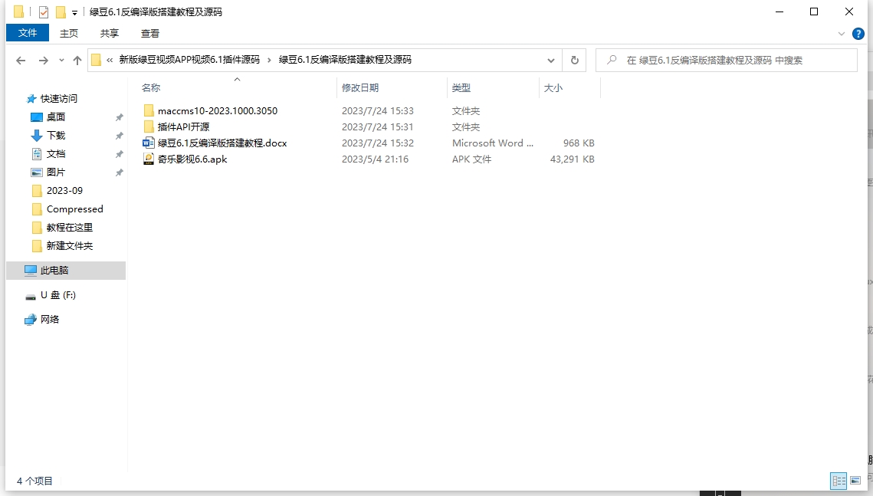Sort by the 修改日期 column header
Image resolution: width=873 pixels, height=496 pixels.
360,87
